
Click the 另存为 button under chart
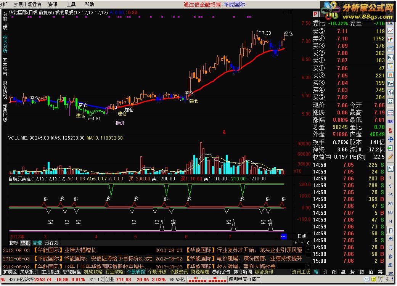pos(51,243)
